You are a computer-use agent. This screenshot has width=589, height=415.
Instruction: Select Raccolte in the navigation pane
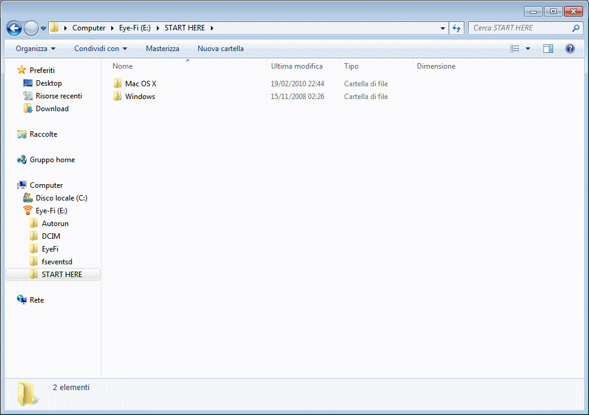pos(44,134)
